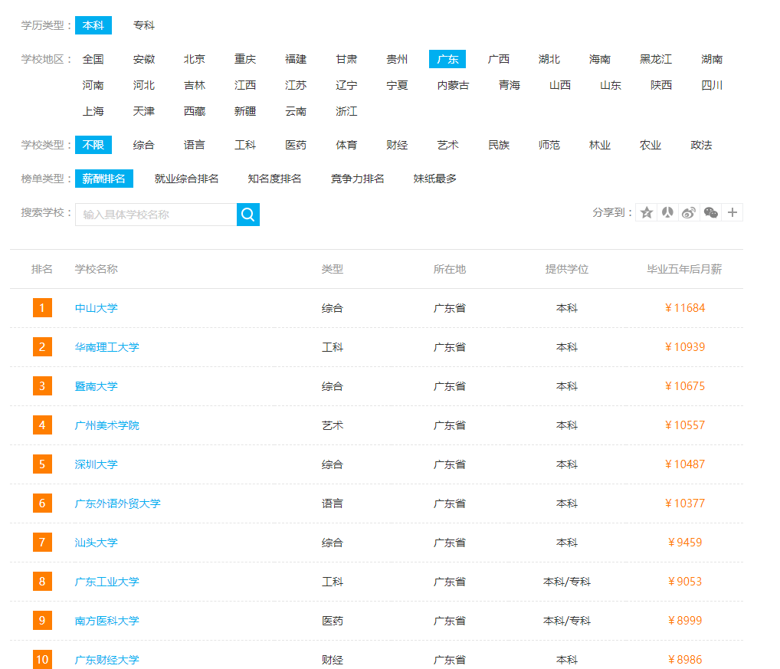Filter school type by 医药
Viewport: 780px width, 669px height.
click(296, 145)
